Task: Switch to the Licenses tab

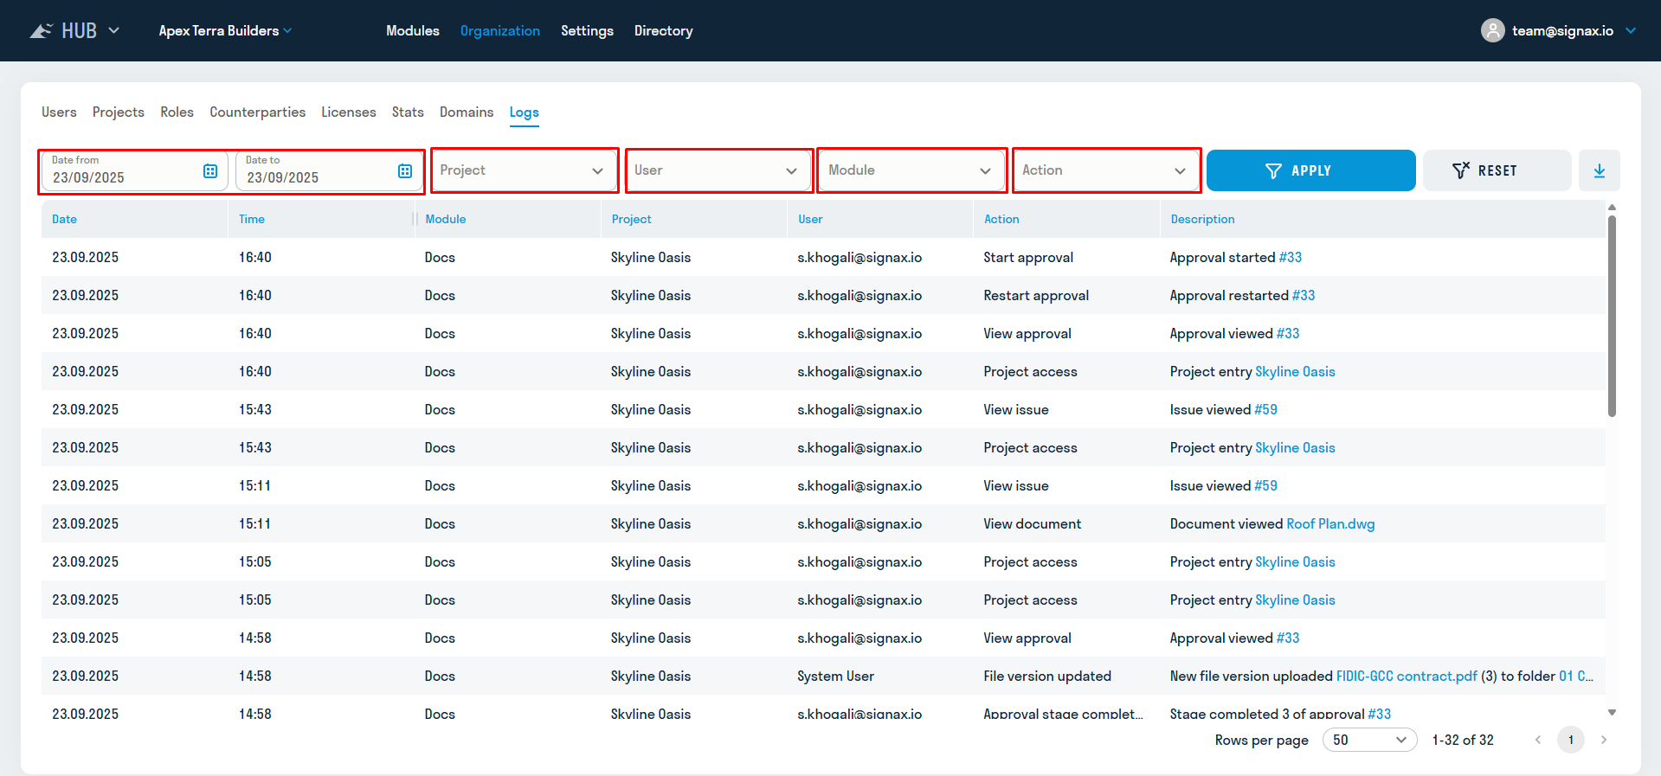Action: pos(349,112)
